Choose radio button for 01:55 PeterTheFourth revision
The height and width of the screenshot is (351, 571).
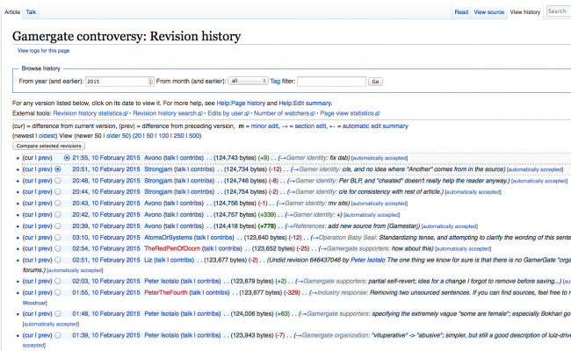point(58,292)
